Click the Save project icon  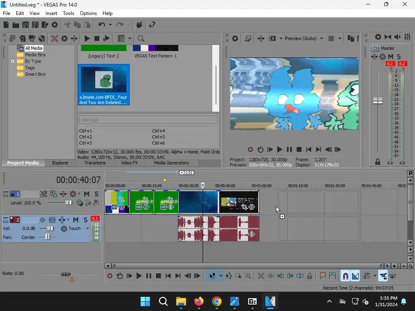(x=26, y=25)
